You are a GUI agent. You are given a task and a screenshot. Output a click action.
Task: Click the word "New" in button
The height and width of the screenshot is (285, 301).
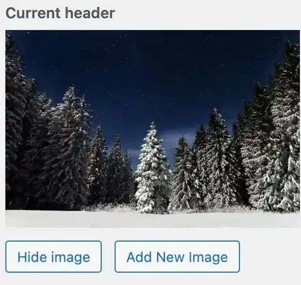click(x=170, y=257)
